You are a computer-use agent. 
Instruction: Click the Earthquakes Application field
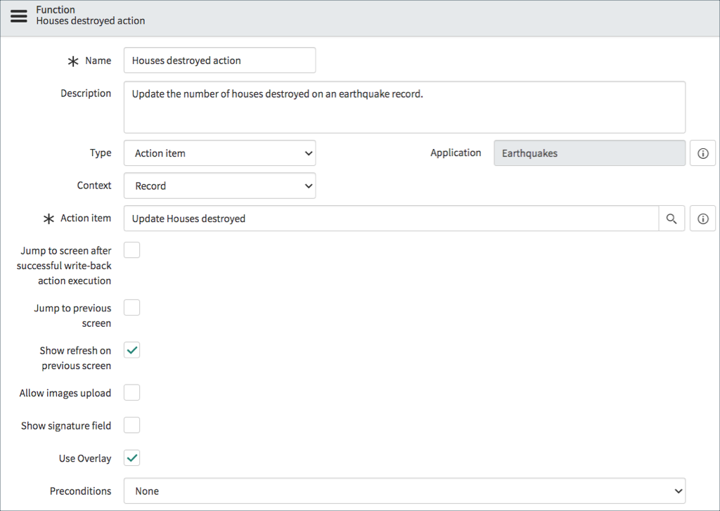[589, 153]
